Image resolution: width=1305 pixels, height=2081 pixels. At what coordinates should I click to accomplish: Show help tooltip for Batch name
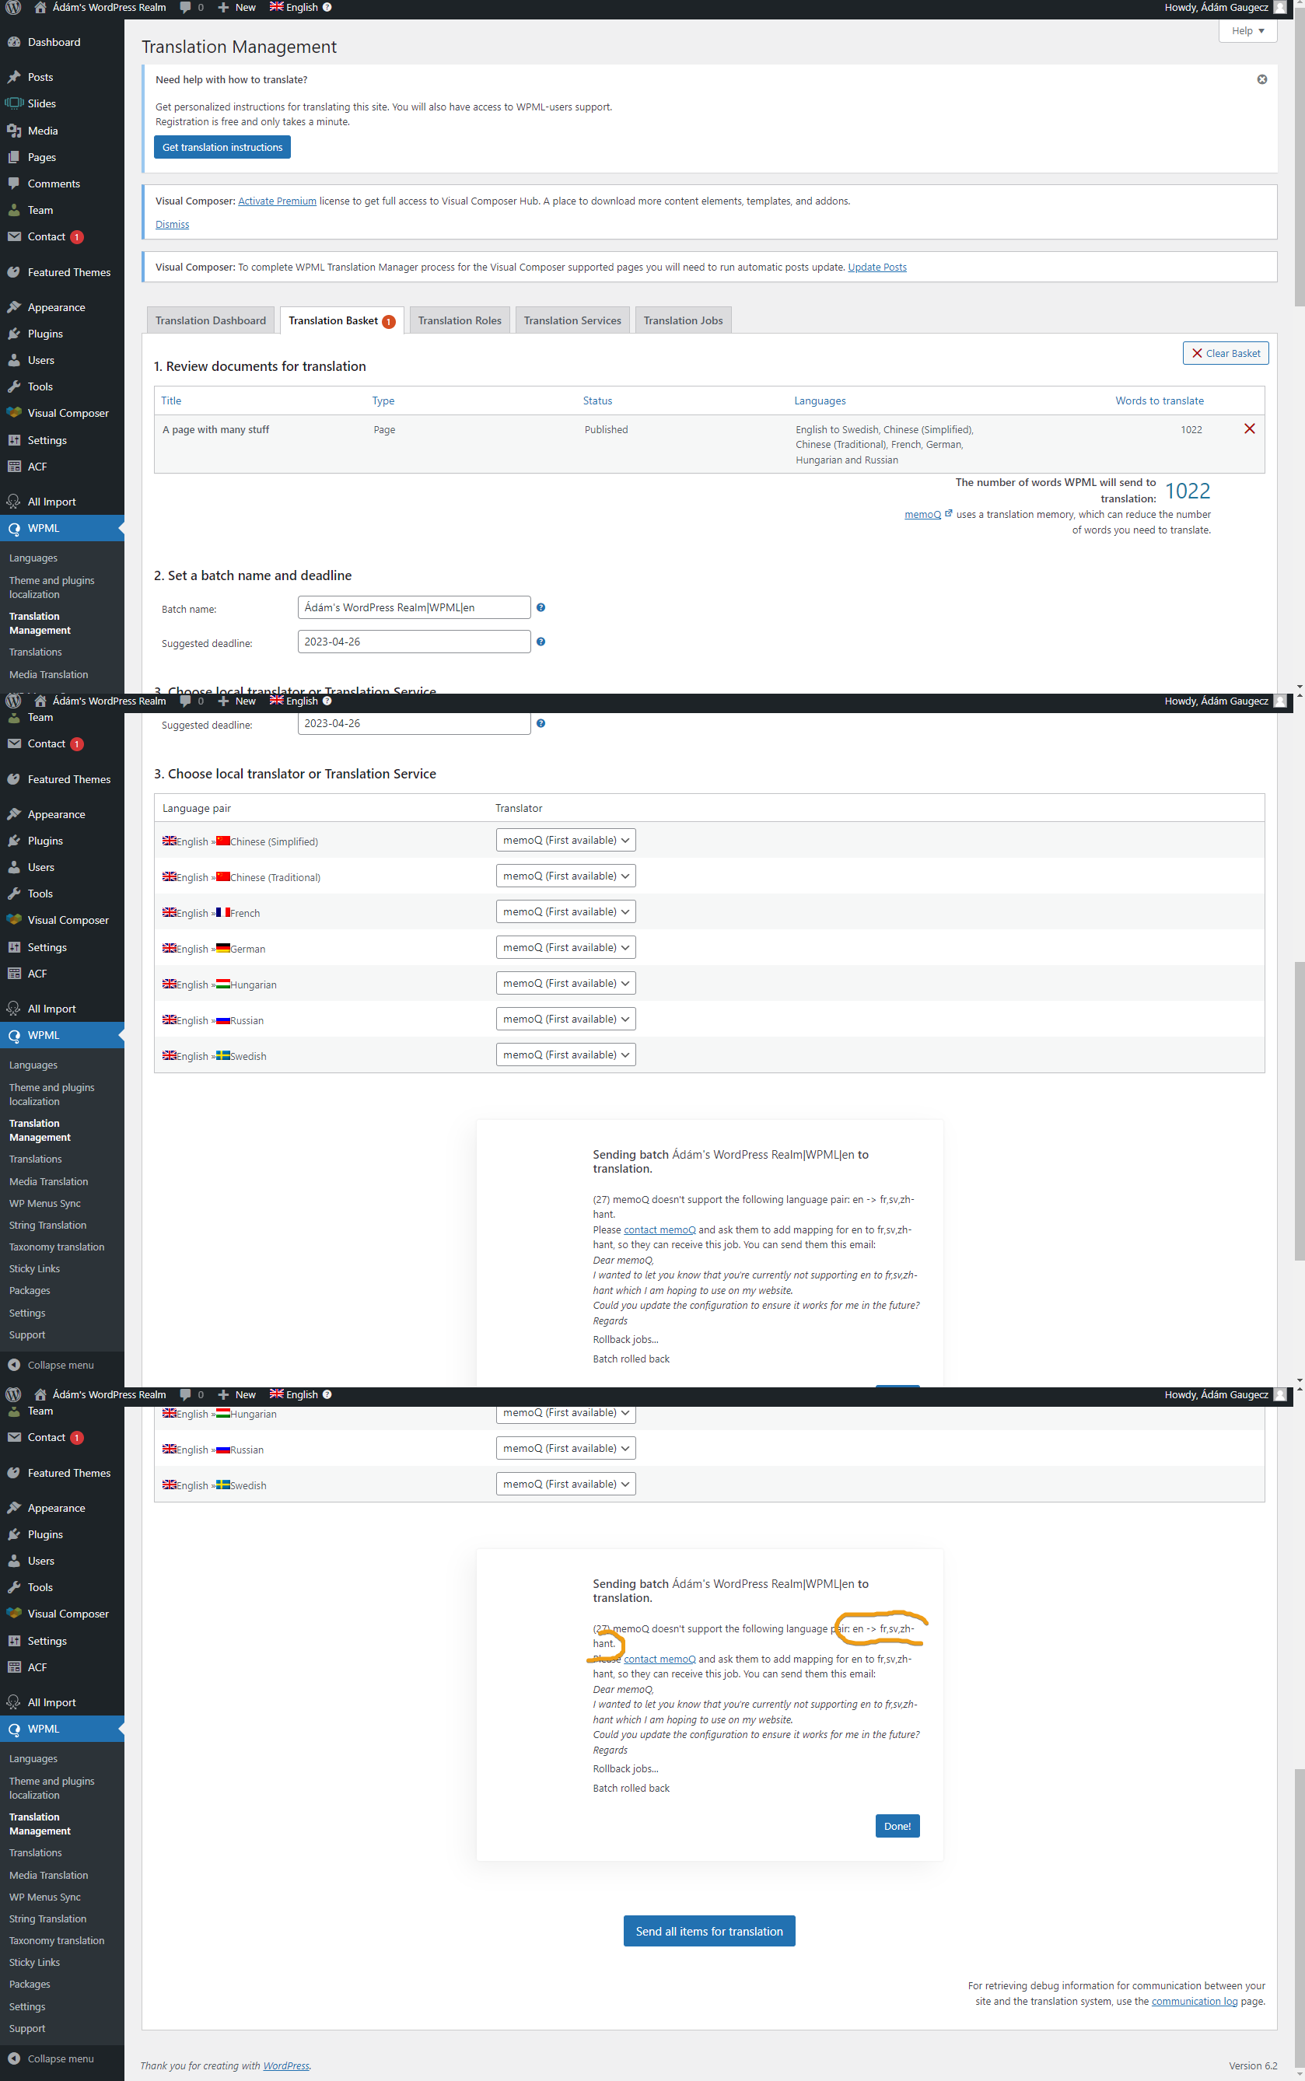541,607
